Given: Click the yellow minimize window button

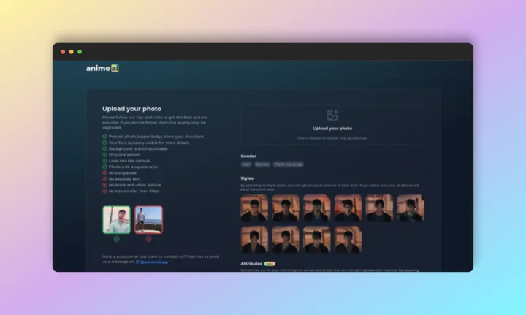Looking at the screenshot, I should [x=71, y=52].
